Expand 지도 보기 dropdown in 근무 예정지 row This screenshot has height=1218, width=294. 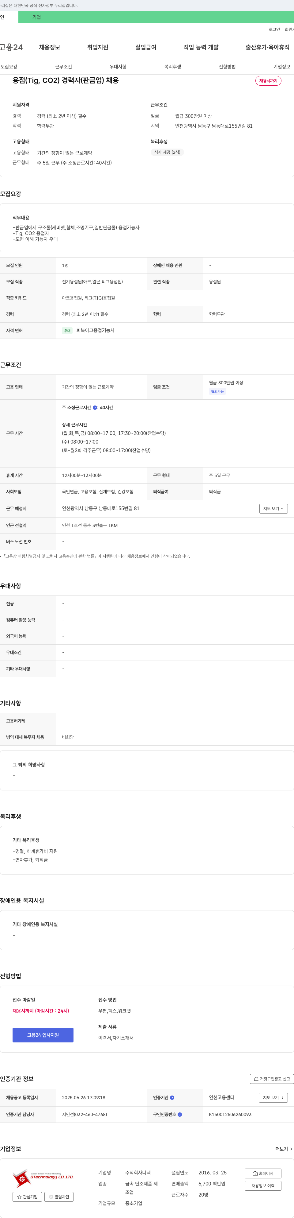tap(273, 508)
